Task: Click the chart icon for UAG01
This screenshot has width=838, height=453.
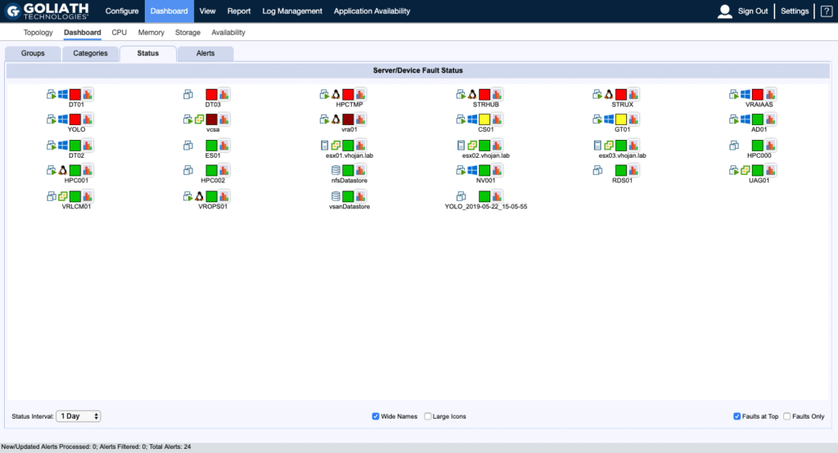Action: 770,170
